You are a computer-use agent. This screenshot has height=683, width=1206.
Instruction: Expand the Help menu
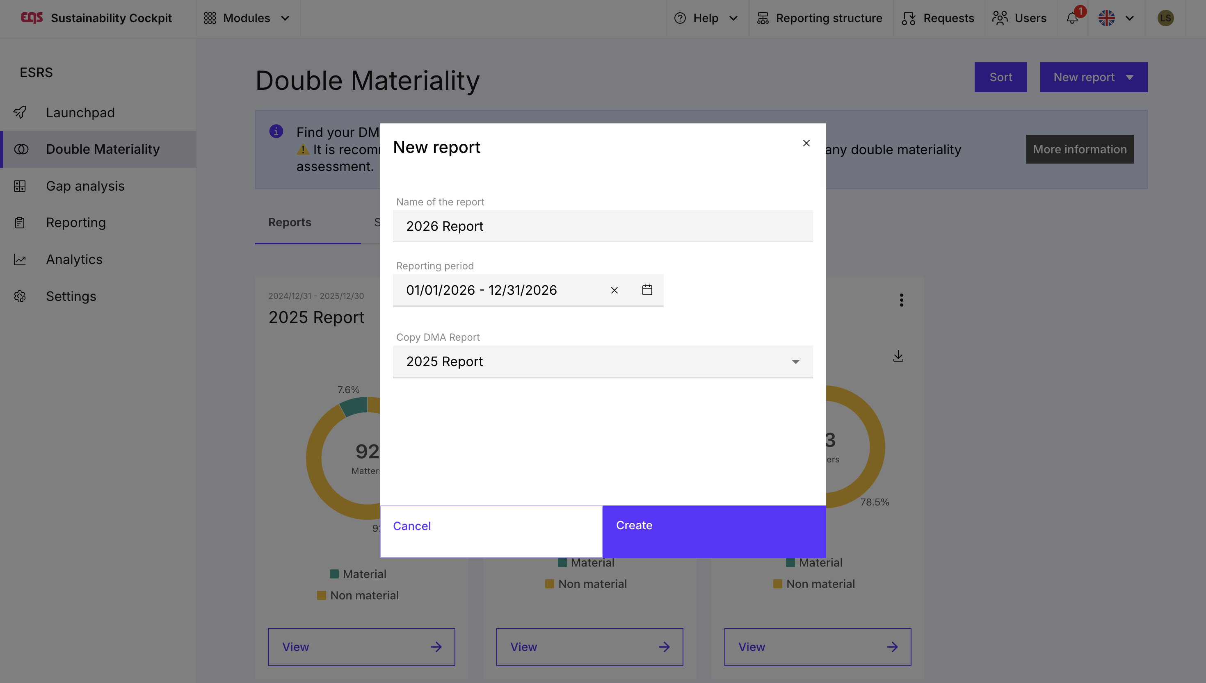(706, 18)
